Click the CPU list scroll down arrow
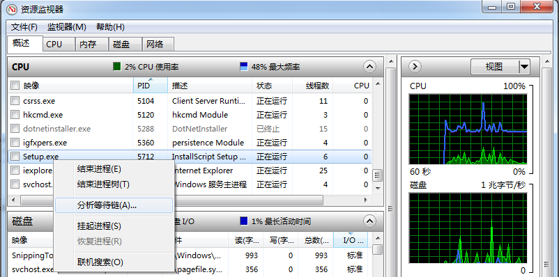The image size is (559, 277). 378,189
